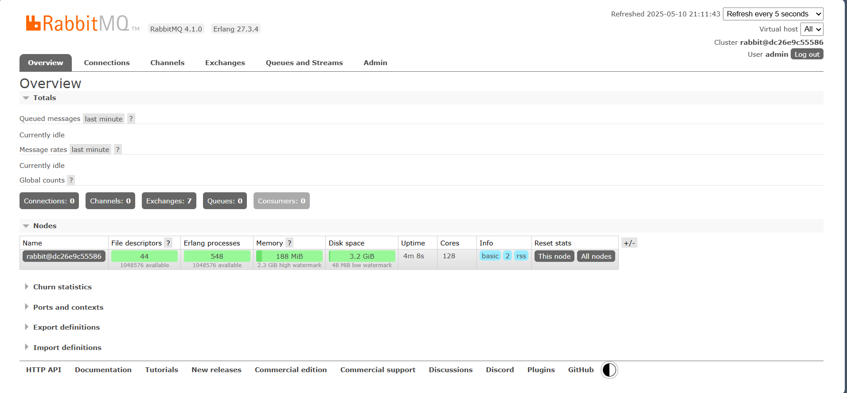
Task: Open the Virtual host dropdown
Action: 812,29
